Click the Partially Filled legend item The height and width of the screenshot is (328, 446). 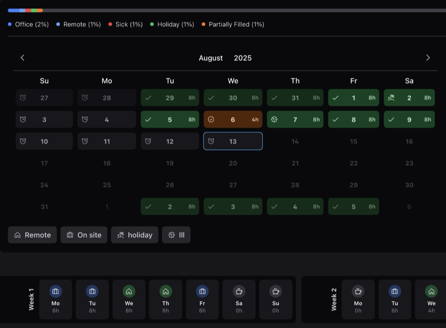(x=233, y=25)
